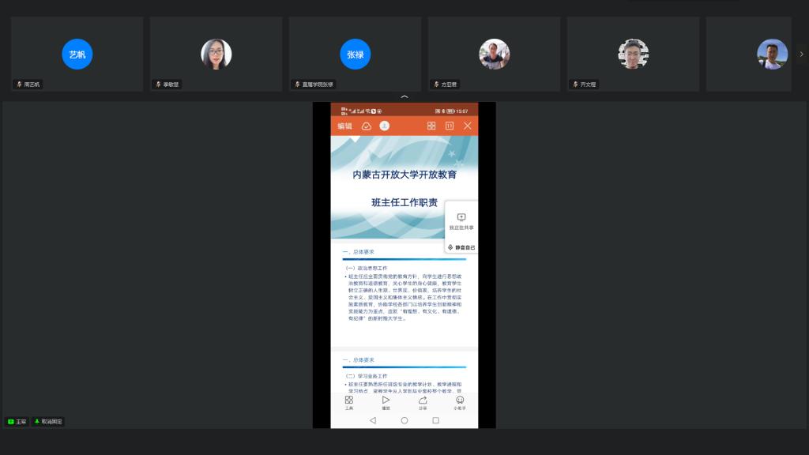
Task: Click the heading (一) 政治思想工作
Action: 367,269
